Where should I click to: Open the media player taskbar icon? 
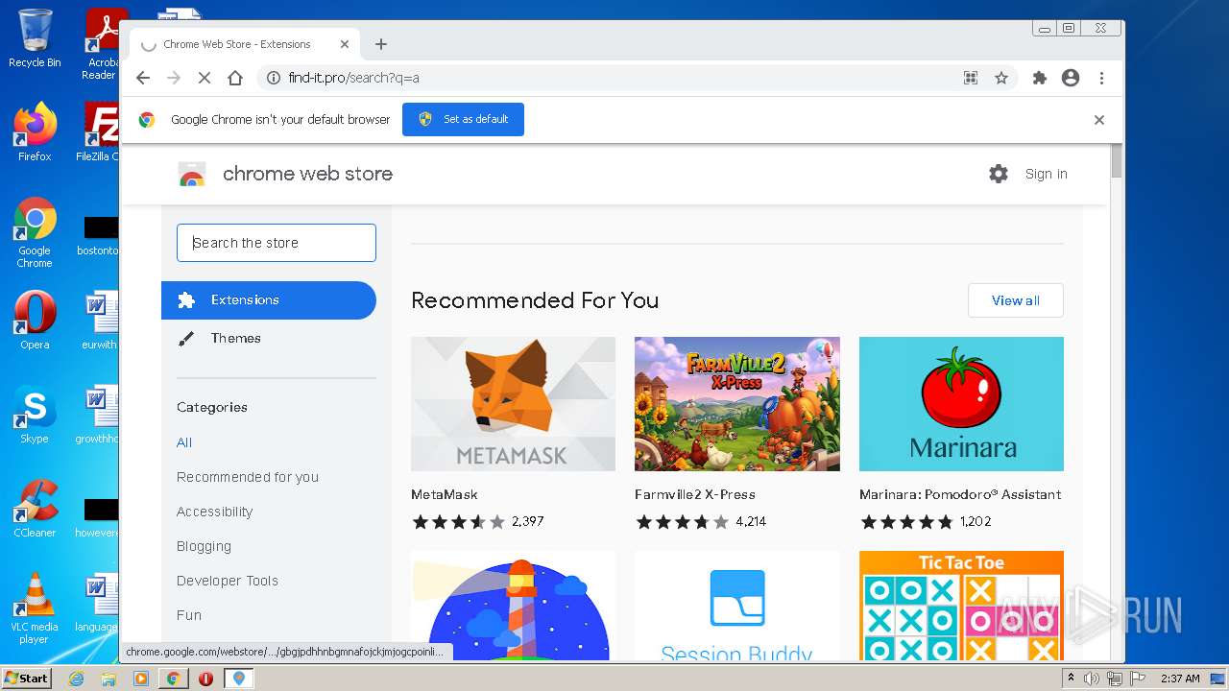pyautogui.click(x=141, y=679)
